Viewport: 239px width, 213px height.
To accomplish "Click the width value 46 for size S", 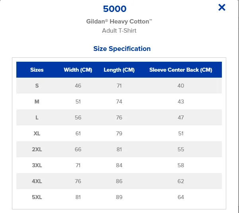I will pos(78,86).
